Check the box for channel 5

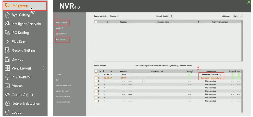click(x=96, y=88)
